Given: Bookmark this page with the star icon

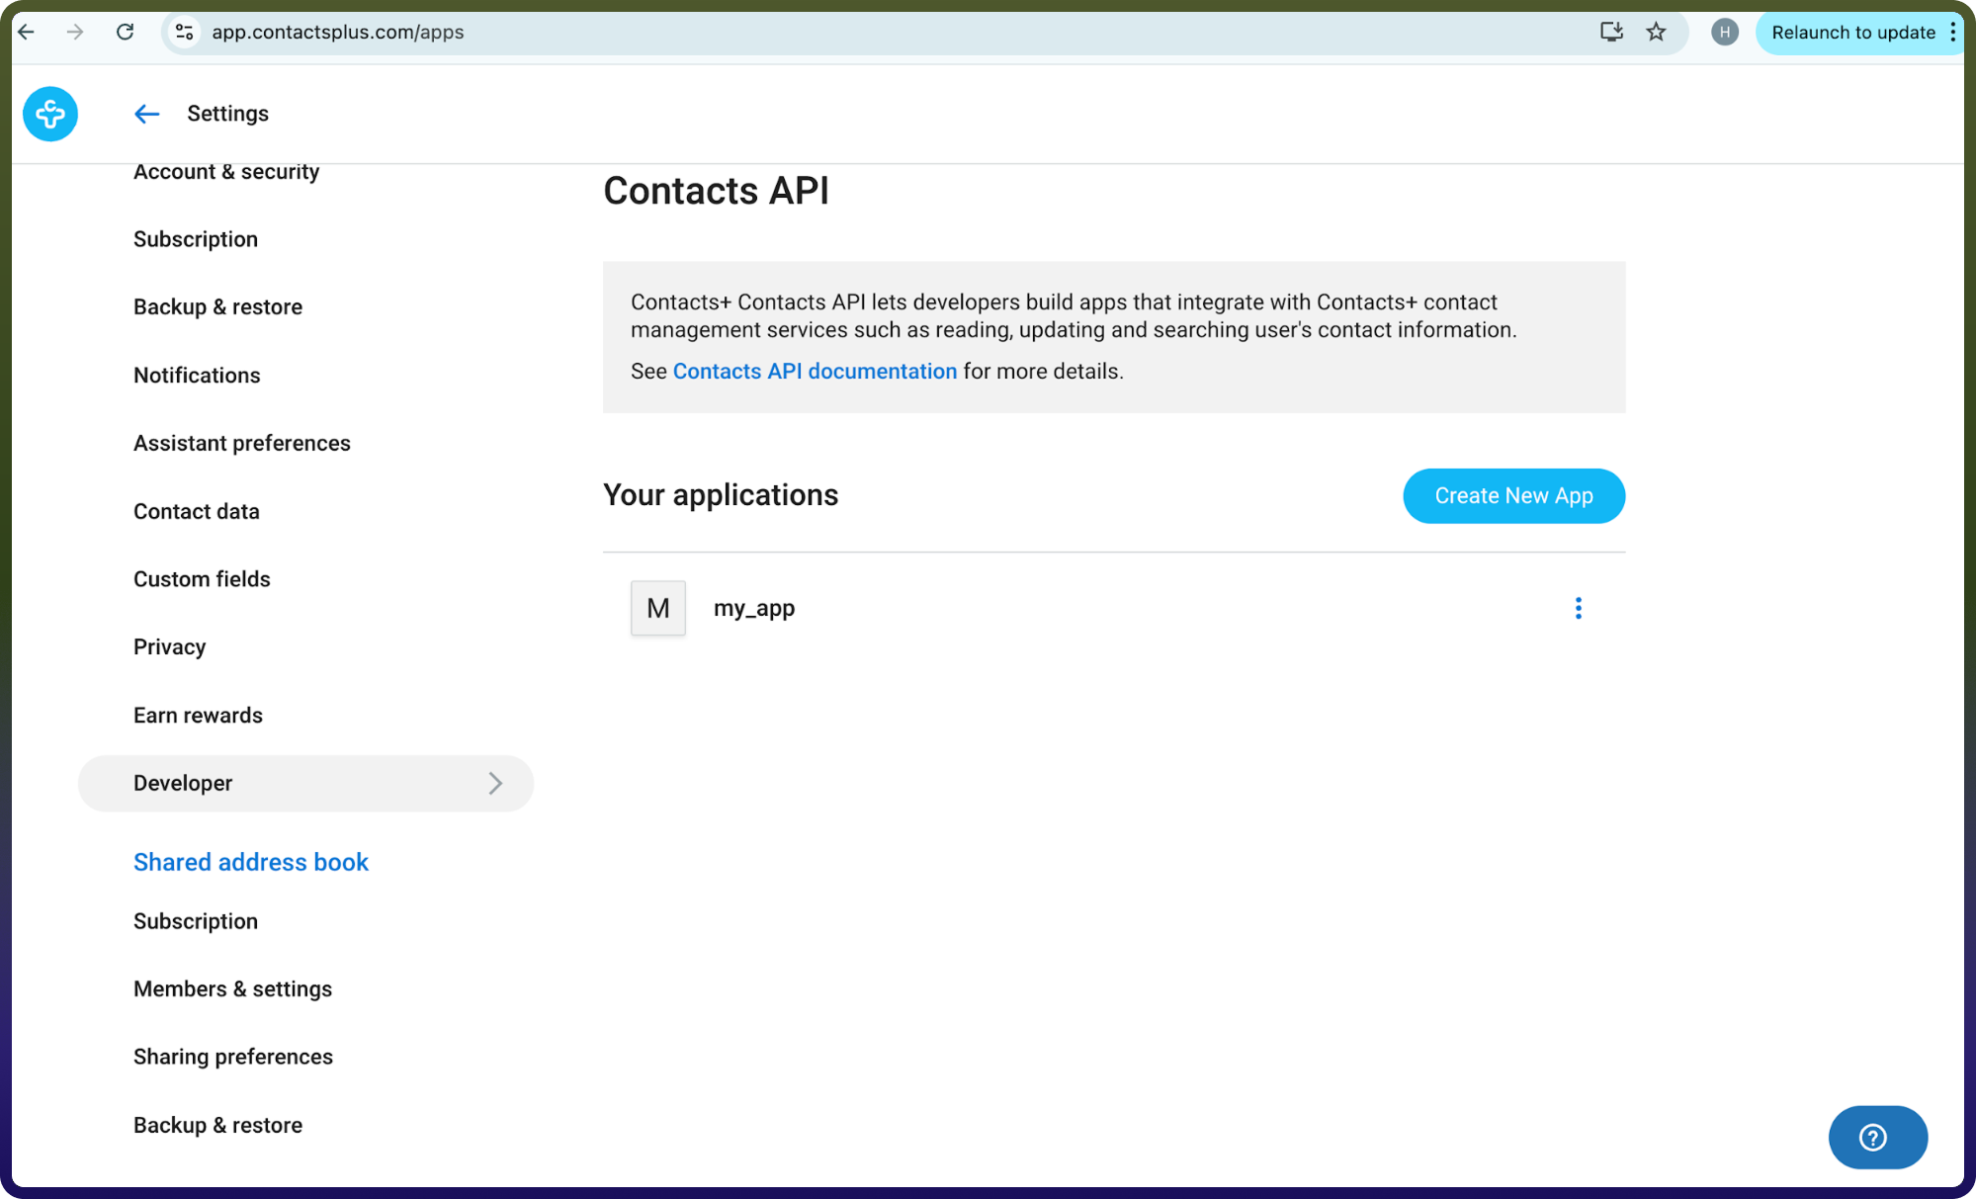Looking at the screenshot, I should pos(1656,32).
